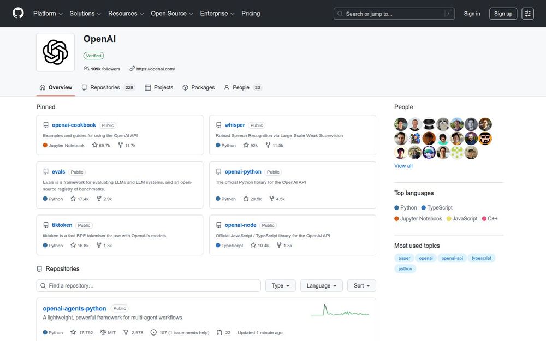Expand the Solutions menu

85,14
